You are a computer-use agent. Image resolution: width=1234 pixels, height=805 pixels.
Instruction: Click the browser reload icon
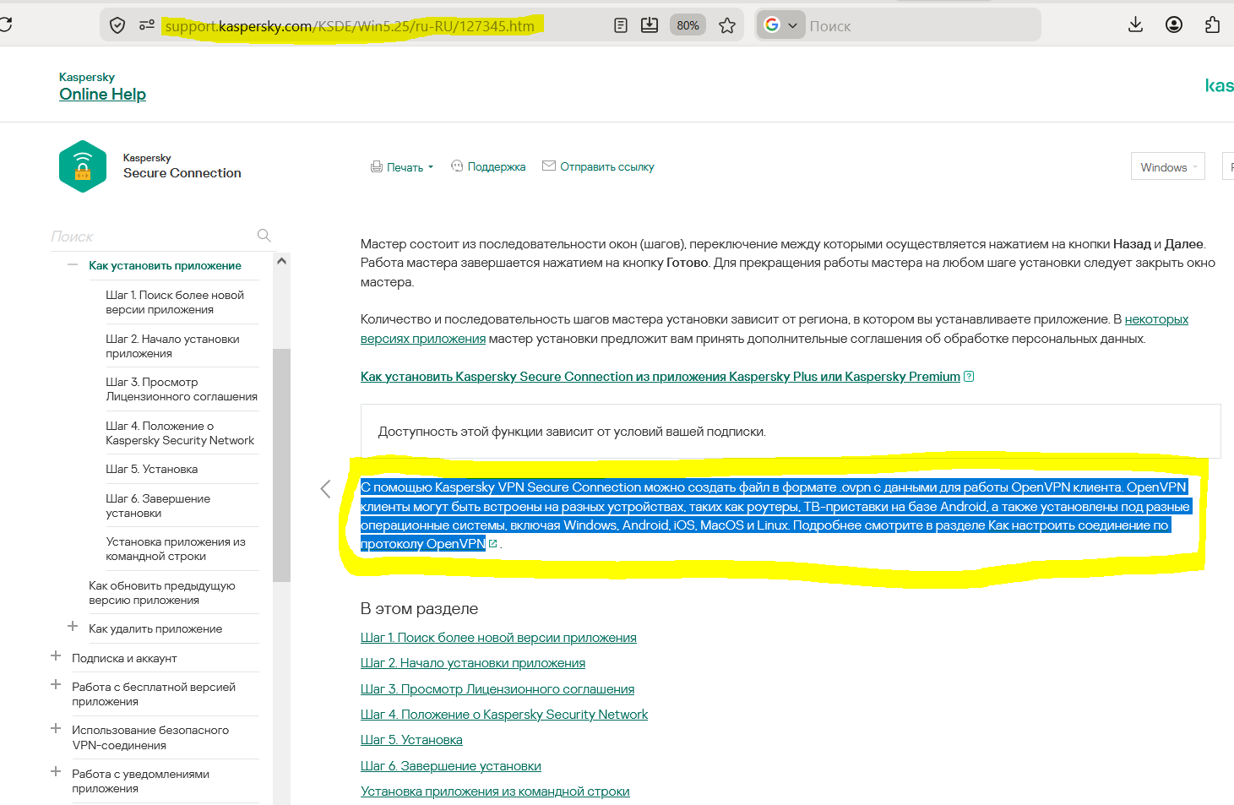coord(5,24)
